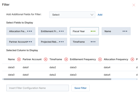Click data4 in the second data row
This screenshot has height=94, width=139.
[107, 75]
